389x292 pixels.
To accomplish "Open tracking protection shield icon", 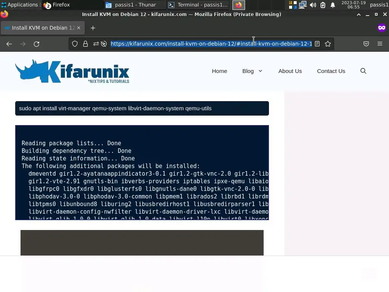I will [75, 44].
